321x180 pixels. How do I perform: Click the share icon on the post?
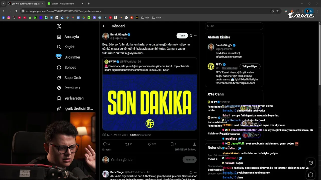(x=194, y=144)
